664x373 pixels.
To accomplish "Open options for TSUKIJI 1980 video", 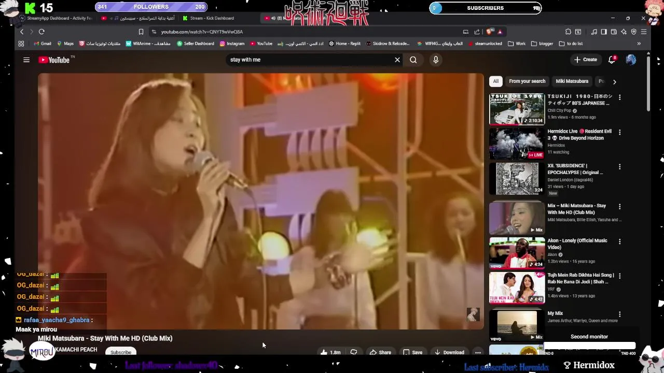I will pos(619,97).
